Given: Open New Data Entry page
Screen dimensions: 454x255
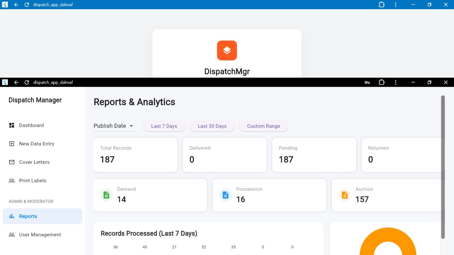Looking at the screenshot, I should pos(43,144).
